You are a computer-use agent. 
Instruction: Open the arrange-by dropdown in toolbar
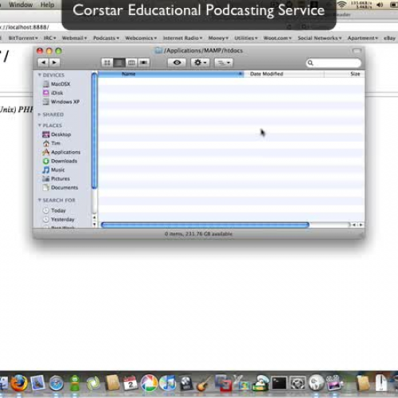point(224,63)
